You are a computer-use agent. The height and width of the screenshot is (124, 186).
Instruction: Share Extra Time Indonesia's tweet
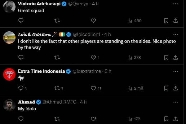click(175, 88)
